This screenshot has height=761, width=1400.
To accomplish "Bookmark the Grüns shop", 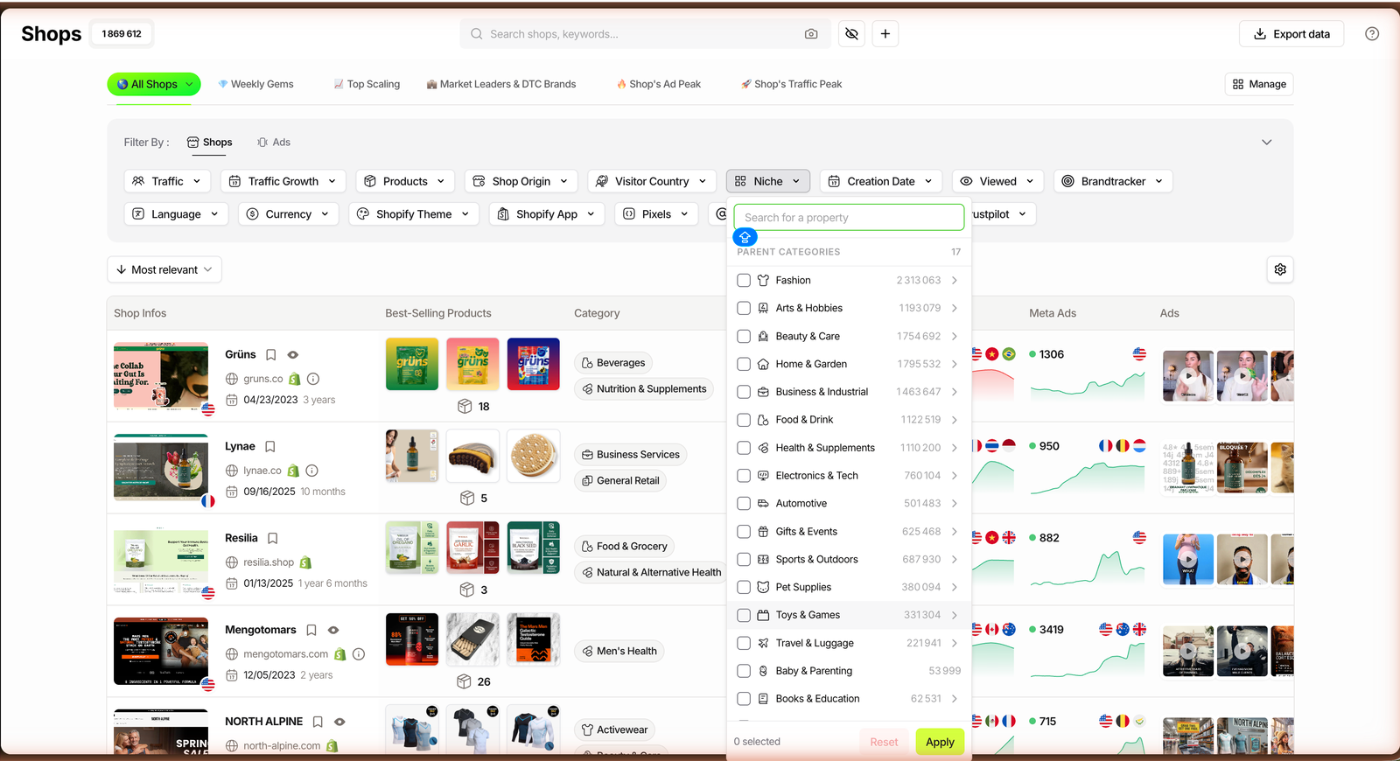I will tap(271, 355).
